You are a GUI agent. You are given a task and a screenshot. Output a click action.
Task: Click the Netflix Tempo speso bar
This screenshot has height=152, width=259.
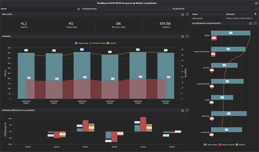point(231,33)
